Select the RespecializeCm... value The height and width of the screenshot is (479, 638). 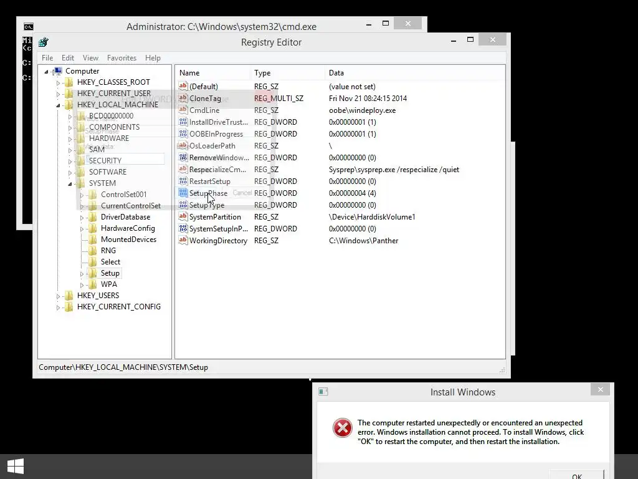point(217,170)
